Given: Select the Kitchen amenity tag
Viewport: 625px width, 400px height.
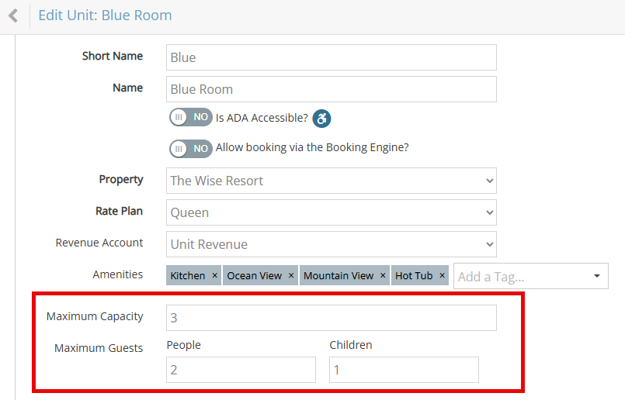Looking at the screenshot, I should [x=188, y=275].
